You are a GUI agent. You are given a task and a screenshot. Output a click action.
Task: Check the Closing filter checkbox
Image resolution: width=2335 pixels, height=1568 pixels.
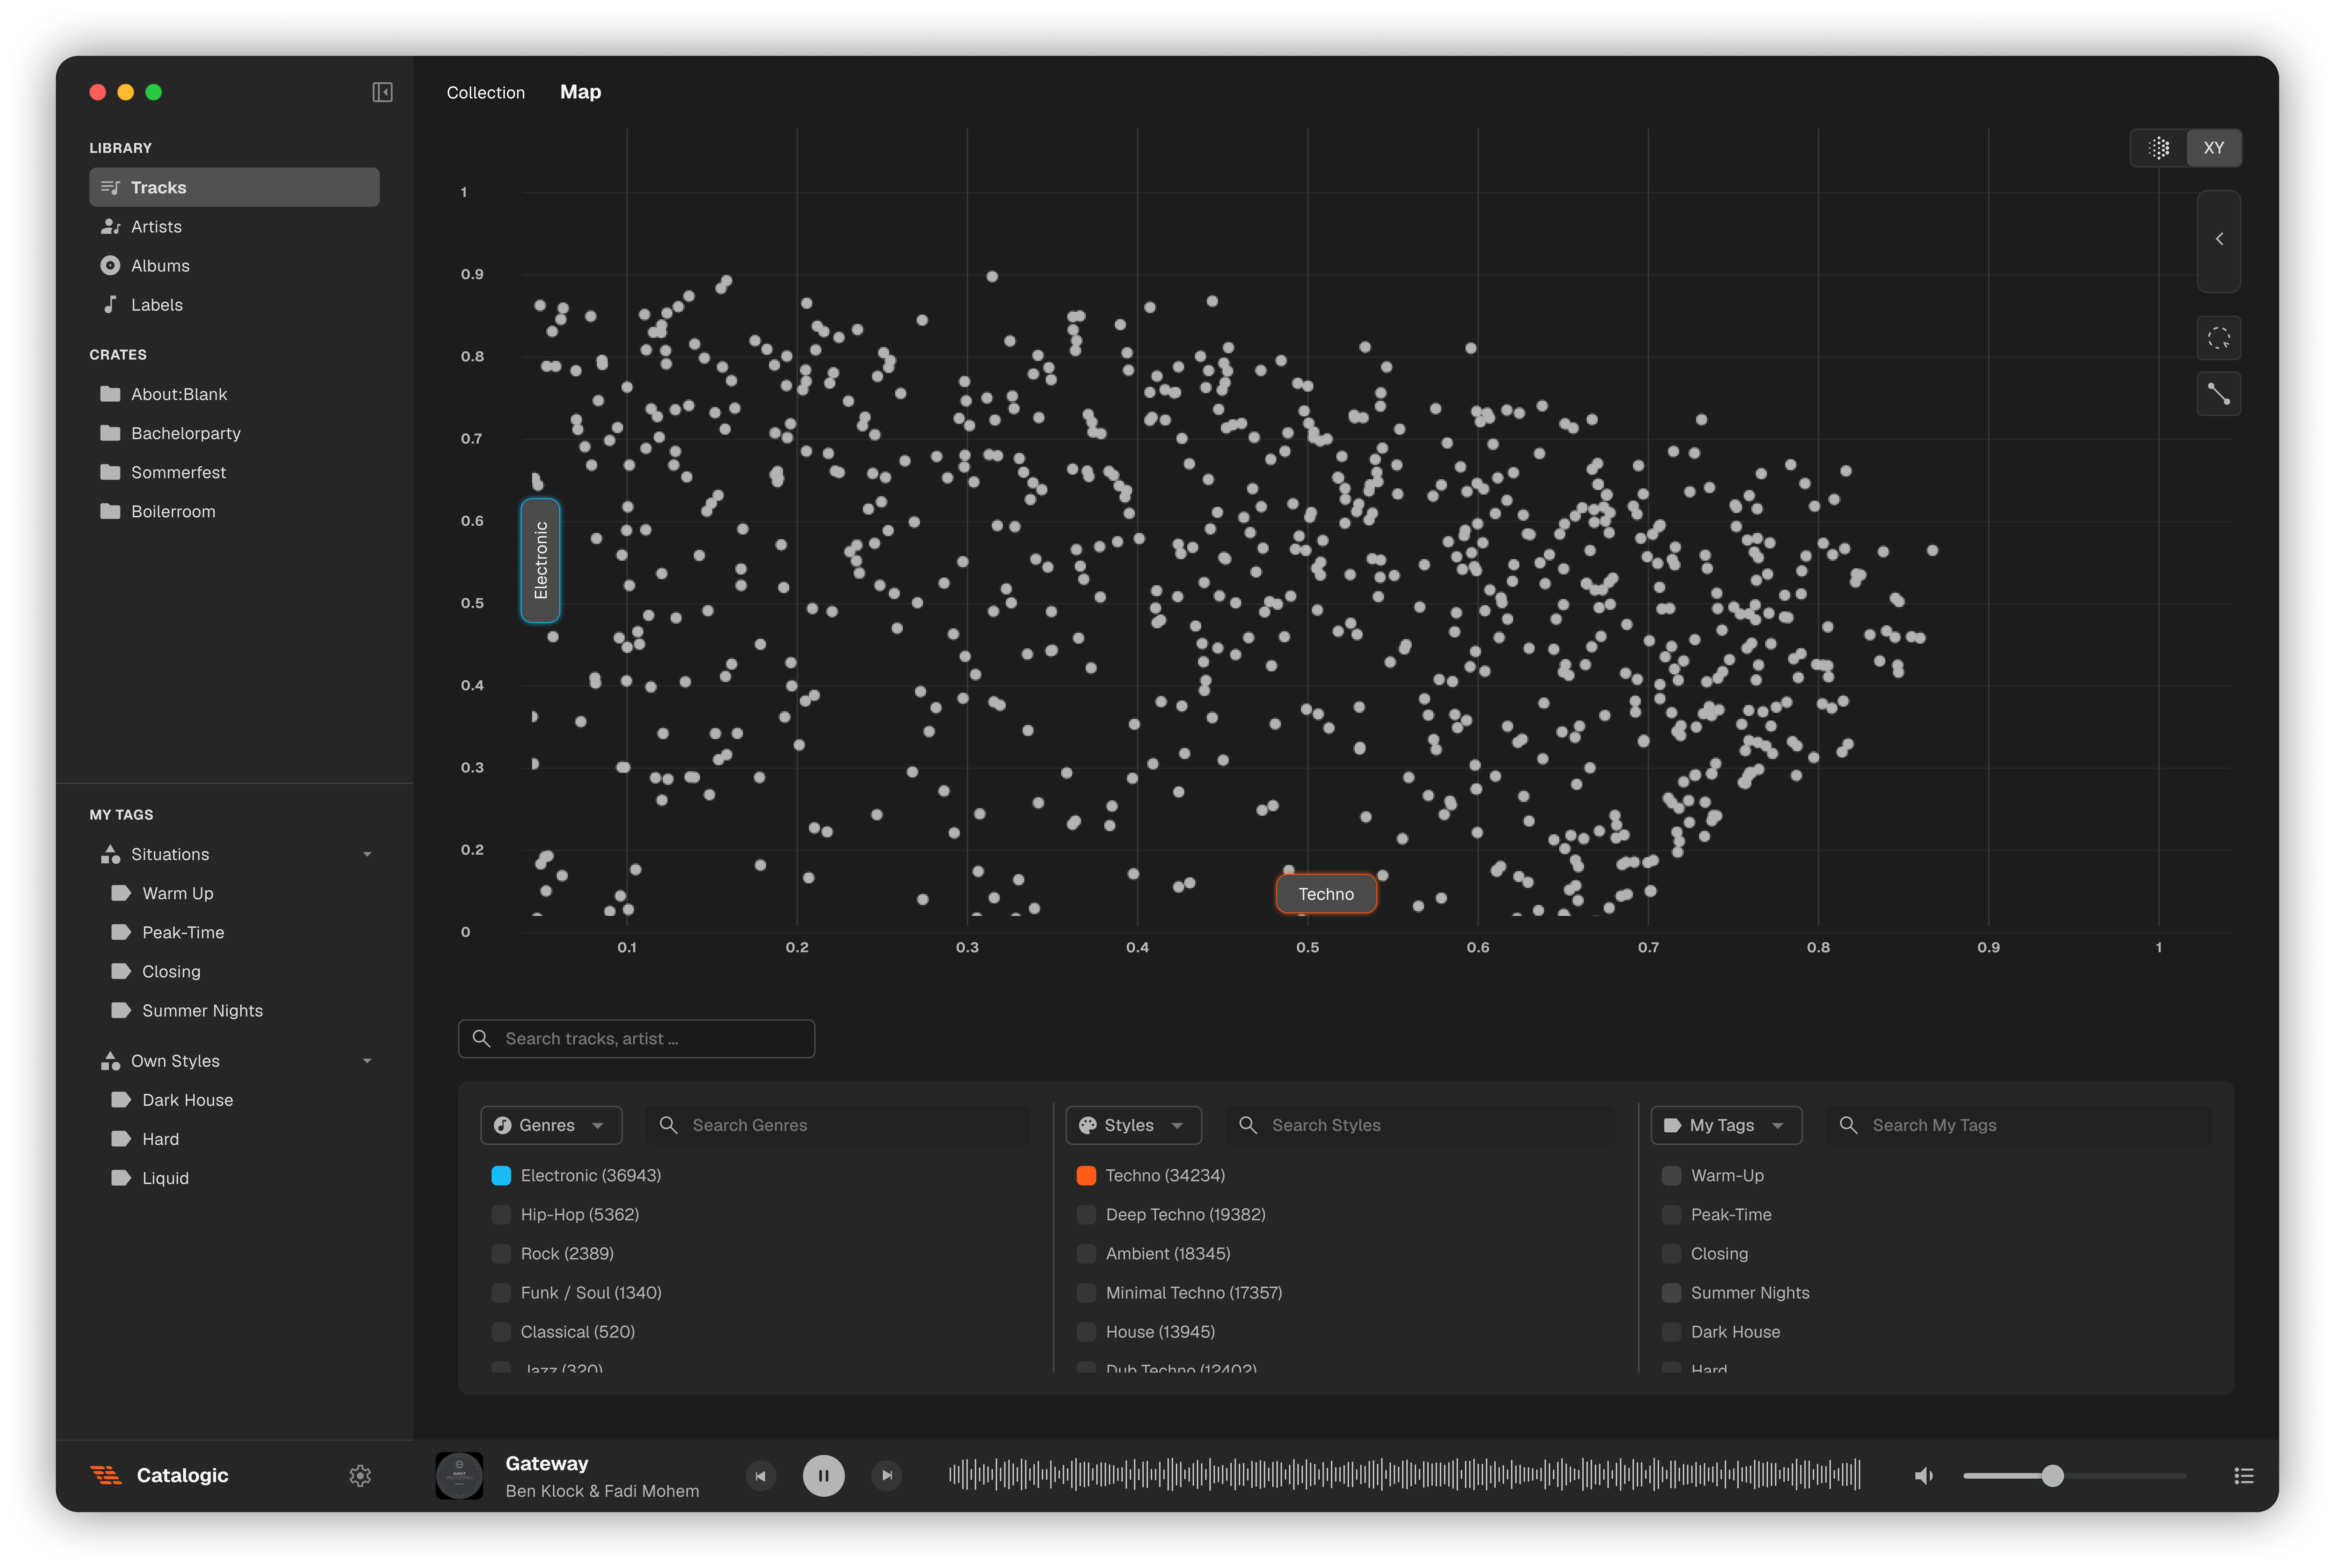1671,1254
